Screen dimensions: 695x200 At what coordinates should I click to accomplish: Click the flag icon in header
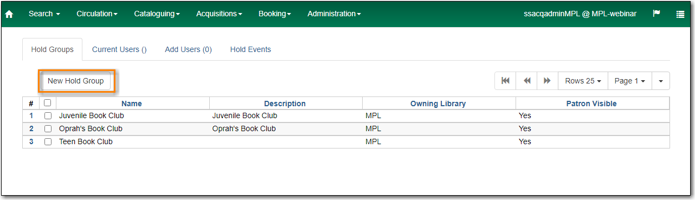657,14
